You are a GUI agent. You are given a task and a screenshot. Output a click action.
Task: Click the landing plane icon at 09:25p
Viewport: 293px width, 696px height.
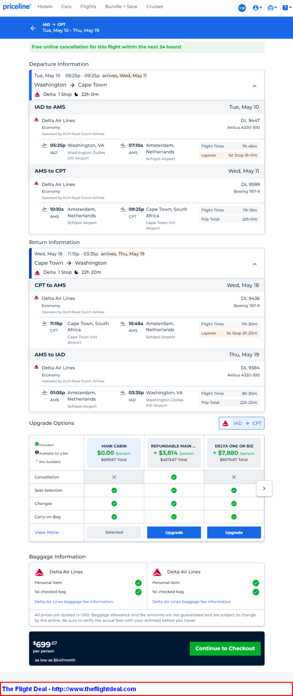(123, 209)
